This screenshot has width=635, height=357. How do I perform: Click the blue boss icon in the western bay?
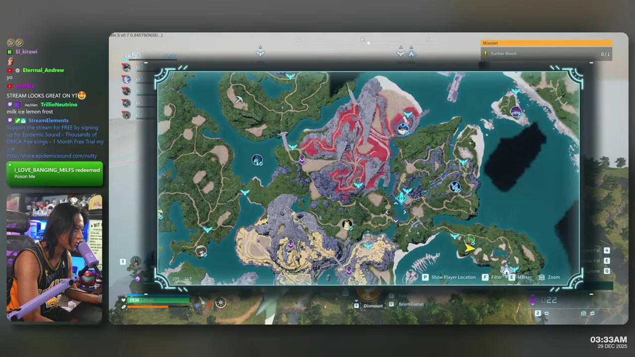pyautogui.click(x=257, y=160)
